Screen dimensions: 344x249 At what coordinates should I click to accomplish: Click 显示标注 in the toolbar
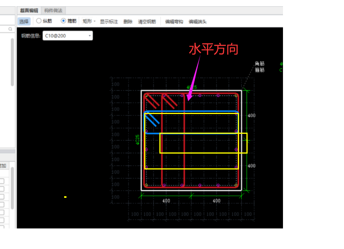tap(109, 22)
